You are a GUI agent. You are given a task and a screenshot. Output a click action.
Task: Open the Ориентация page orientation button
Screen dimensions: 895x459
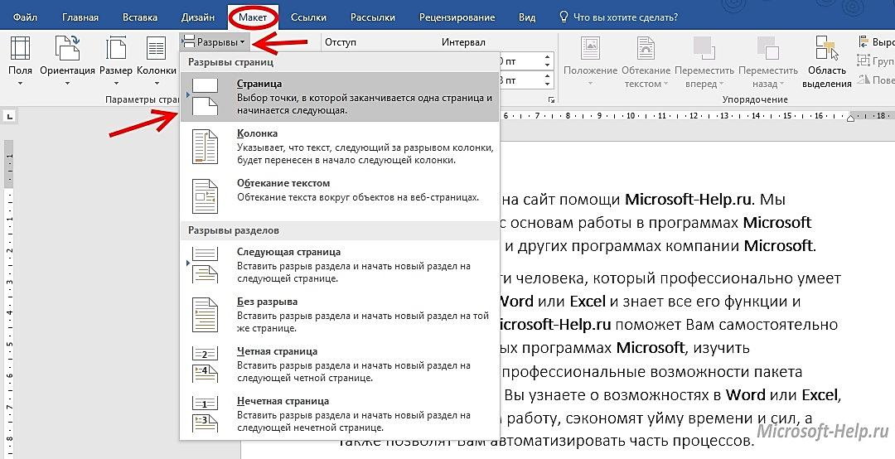(x=67, y=61)
